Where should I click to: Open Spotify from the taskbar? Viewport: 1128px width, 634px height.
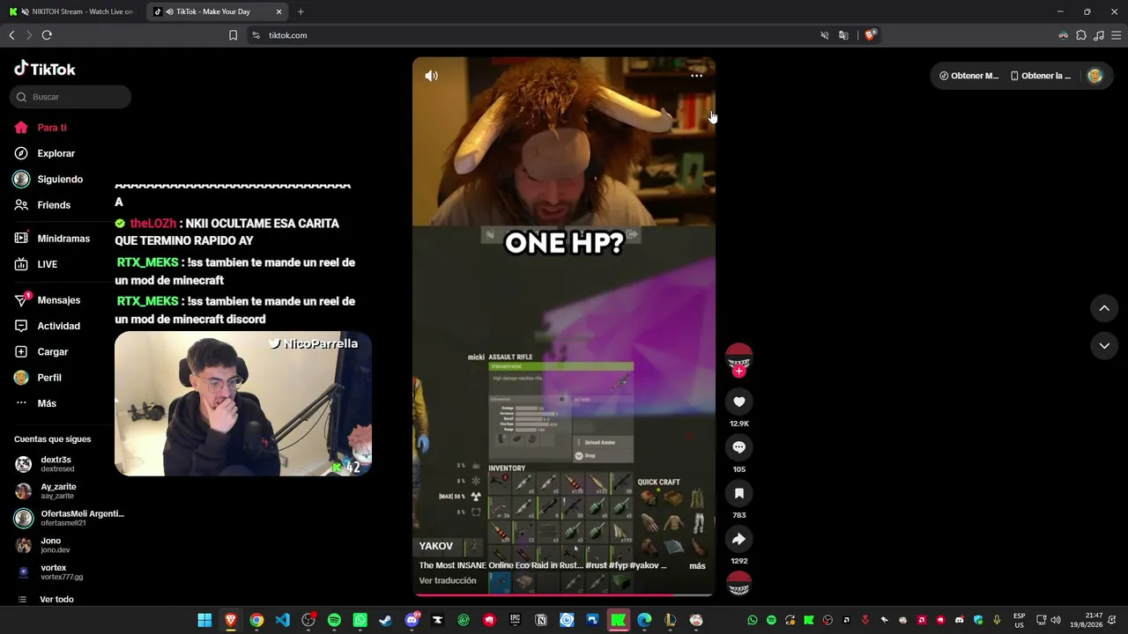click(x=334, y=621)
